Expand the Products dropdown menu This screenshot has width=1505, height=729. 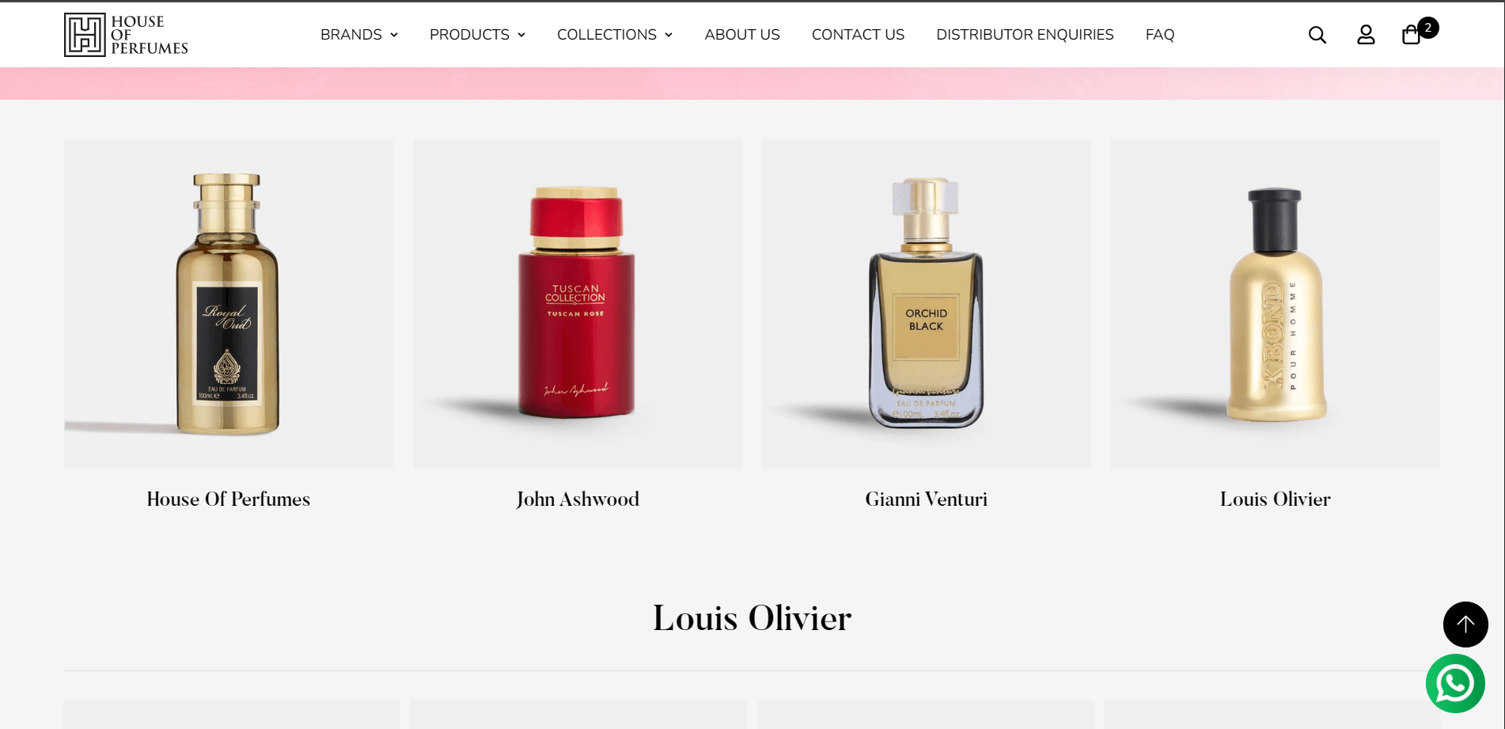pos(477,35)
